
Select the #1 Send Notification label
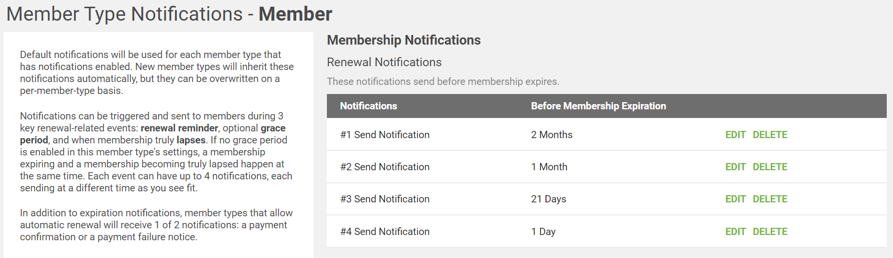pyautogui.click(x=385, y=135)
